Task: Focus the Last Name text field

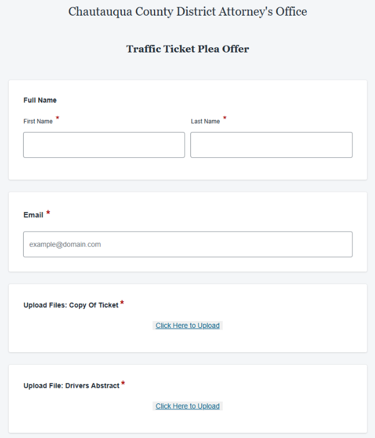Action: coord(271,145)
